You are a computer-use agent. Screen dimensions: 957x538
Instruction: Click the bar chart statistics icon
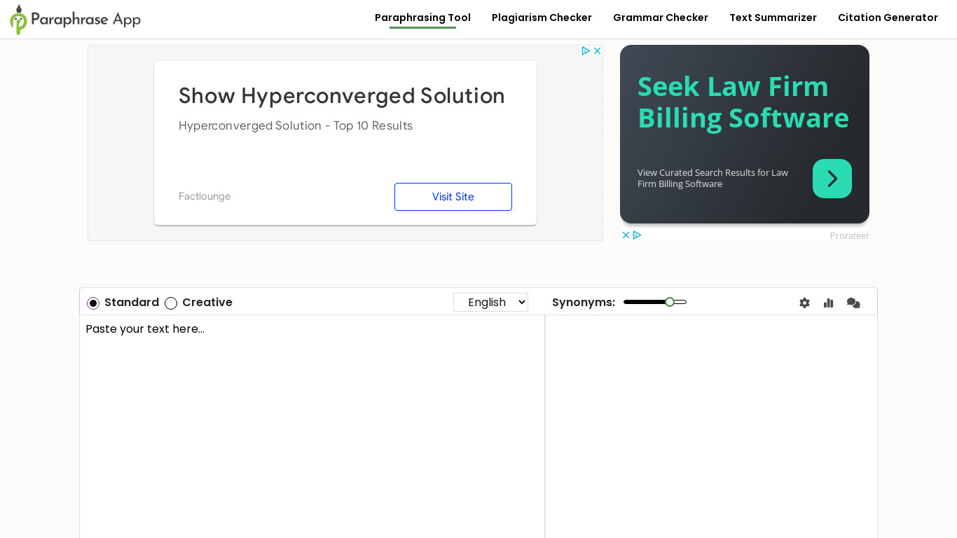(x=828, y=303)
